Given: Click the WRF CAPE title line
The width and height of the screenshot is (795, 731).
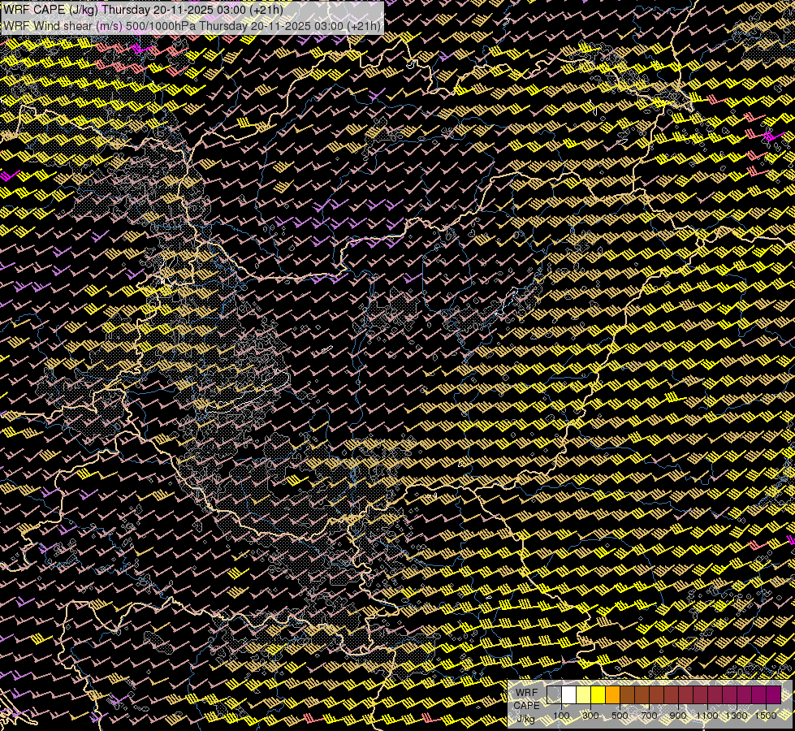Looking at the screenshot, I should point(143,10).
